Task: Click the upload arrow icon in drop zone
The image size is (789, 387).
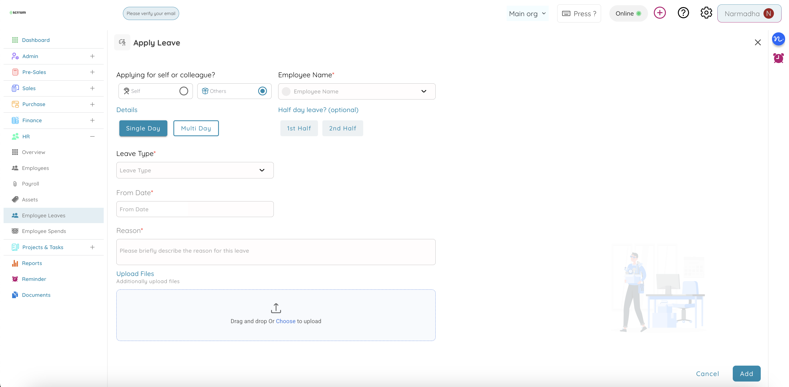Action: 276,308
